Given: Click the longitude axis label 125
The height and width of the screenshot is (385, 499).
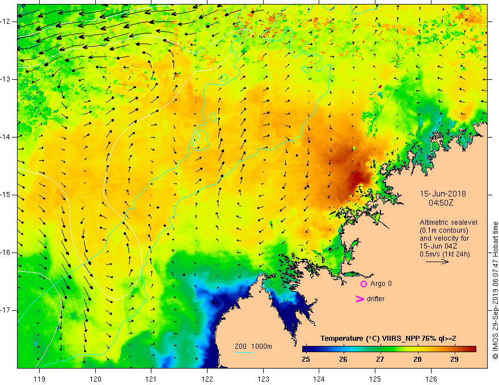Looking at the screenshot, I should click(375, 379).
